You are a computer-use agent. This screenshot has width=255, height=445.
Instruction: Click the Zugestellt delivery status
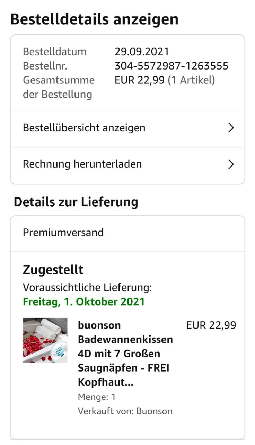[x=53, y=270]
